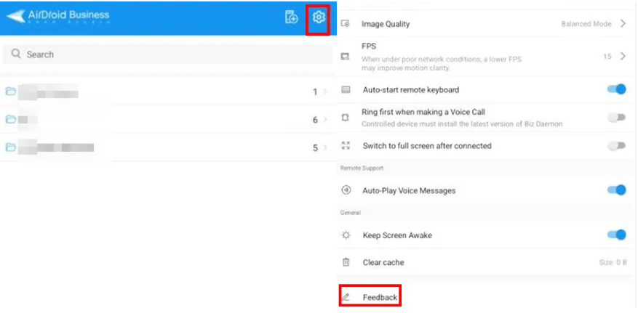
Task: Click folder icon of the 6-device group
Action: (x=11, y=119)
